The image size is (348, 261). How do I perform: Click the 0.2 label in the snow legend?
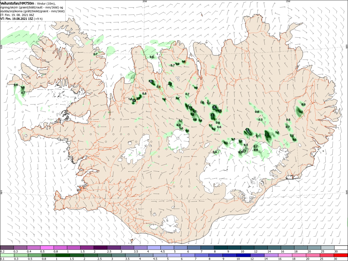[2, 251]
